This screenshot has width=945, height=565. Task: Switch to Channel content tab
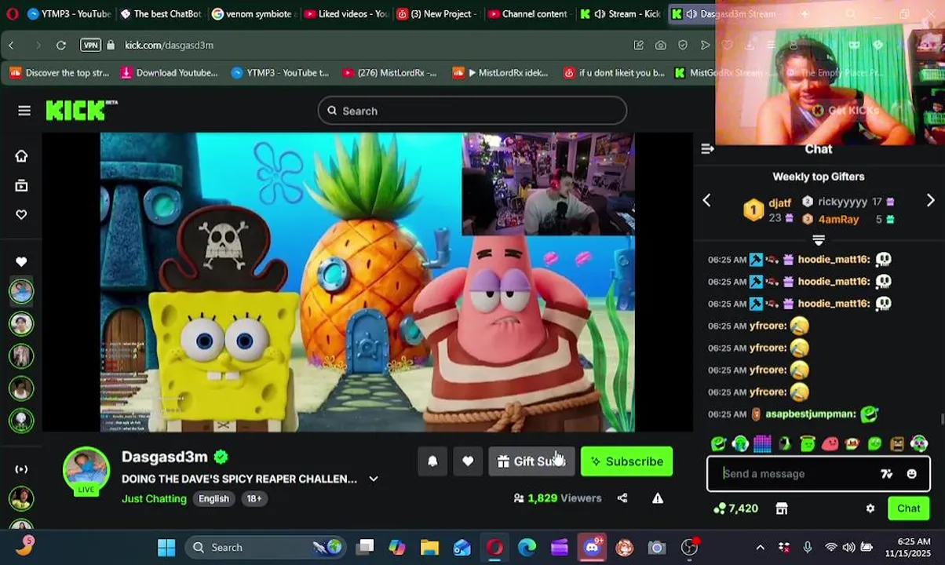point(528,13)
